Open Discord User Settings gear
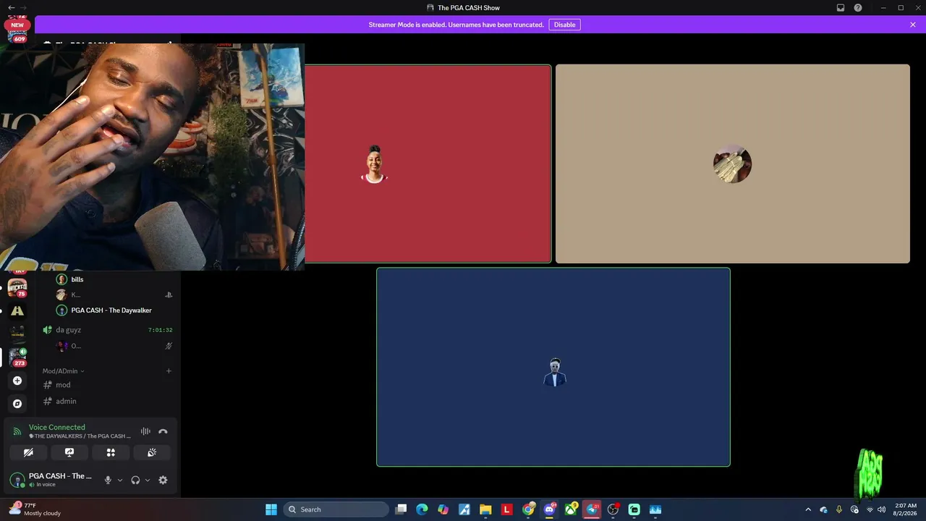The height and width of the screenshot is (521, 926). click(163, 480)
